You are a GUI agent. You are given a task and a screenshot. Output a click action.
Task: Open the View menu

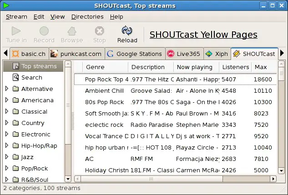coord(58,17)
